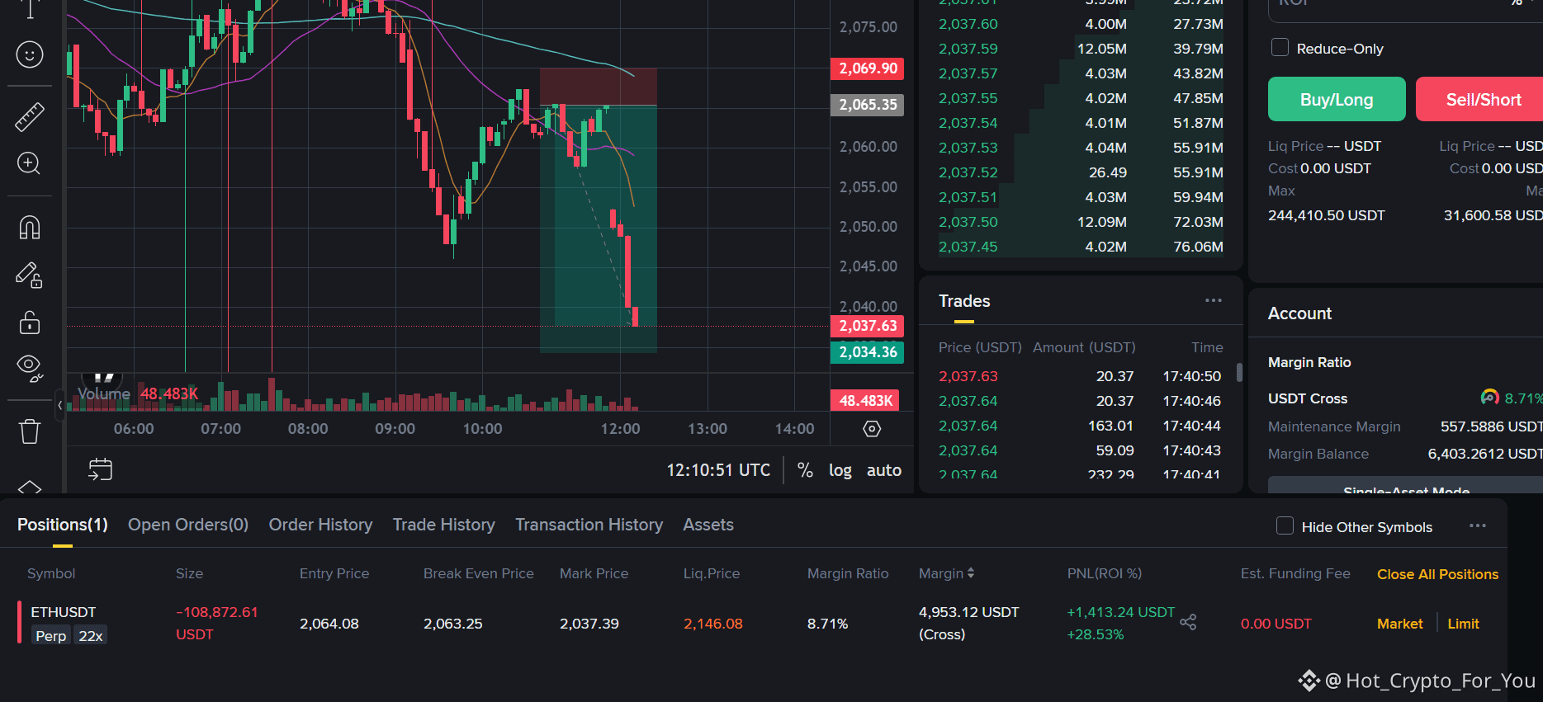Screen dimensions: 1543x702
Task: Click the Volume indicator label
Action: 104,393
